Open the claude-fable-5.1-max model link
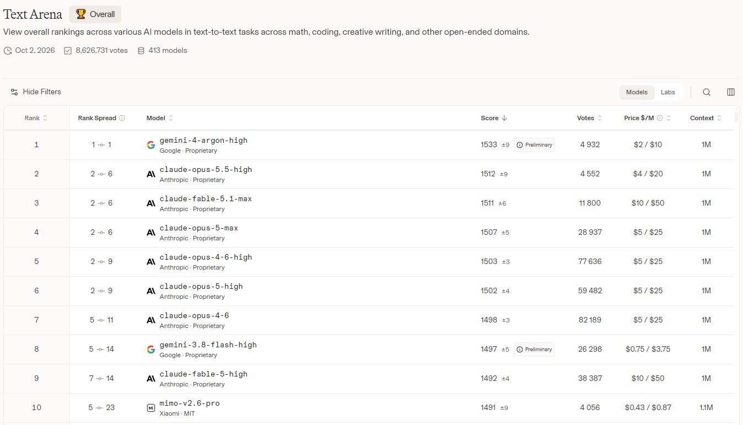The width and height of the screenshot is (743, 425). point(206,199)
